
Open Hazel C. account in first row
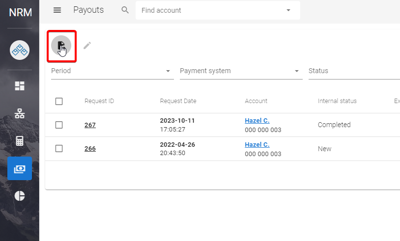[257, 121]
